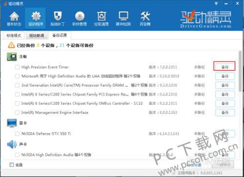Click the 声卡 speaker category icon
This screenshot has width=244, height=177.
click(x=12, y=144)
